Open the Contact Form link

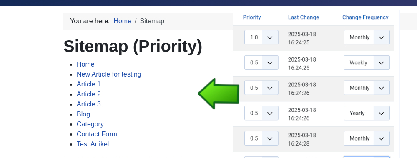[x=97, y=134]
